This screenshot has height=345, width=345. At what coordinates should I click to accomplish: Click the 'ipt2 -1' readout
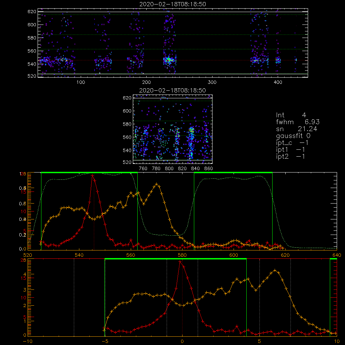click(290, 156)
